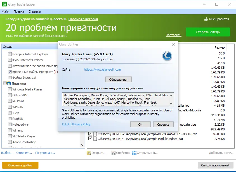Click the Следы panel header
The image size is (236, 172).
[x=30, y=47]
